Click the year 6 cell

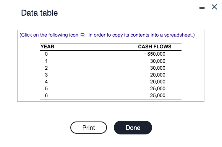[x=46, y=95]
